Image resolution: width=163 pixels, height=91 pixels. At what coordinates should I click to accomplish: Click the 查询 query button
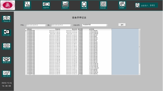(122, 25)
